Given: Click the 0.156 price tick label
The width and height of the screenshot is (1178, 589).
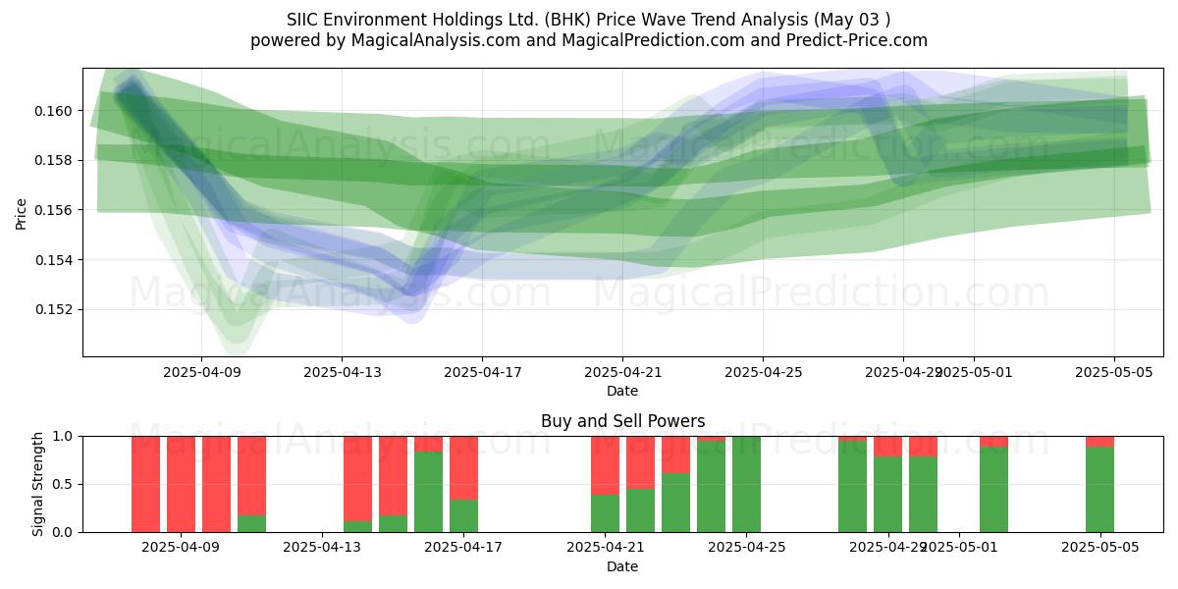Looking at the screenshot, I should click(54, 210).
